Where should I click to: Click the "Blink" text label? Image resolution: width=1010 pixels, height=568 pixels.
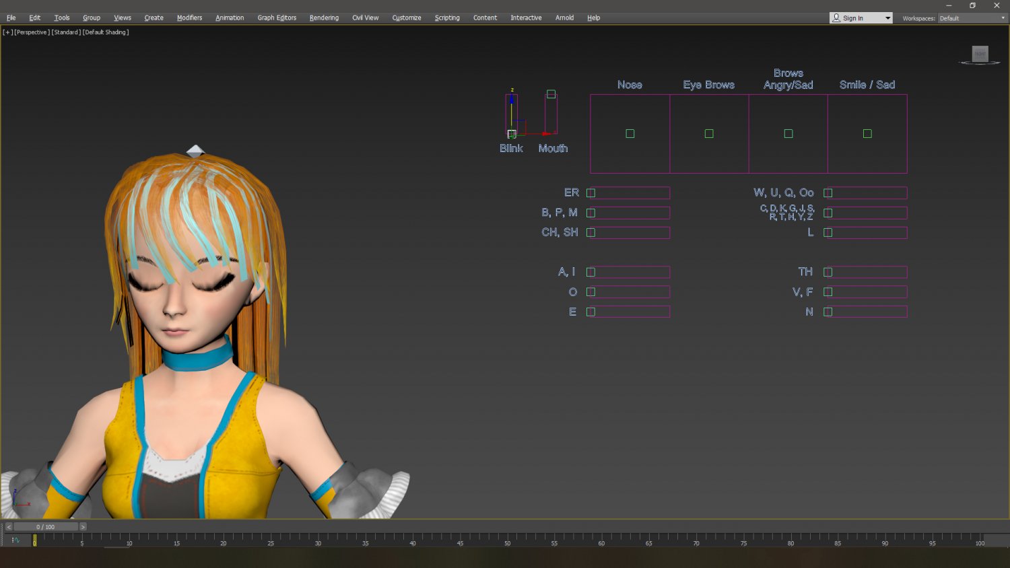pyautogui.click(x=511, y=148)
